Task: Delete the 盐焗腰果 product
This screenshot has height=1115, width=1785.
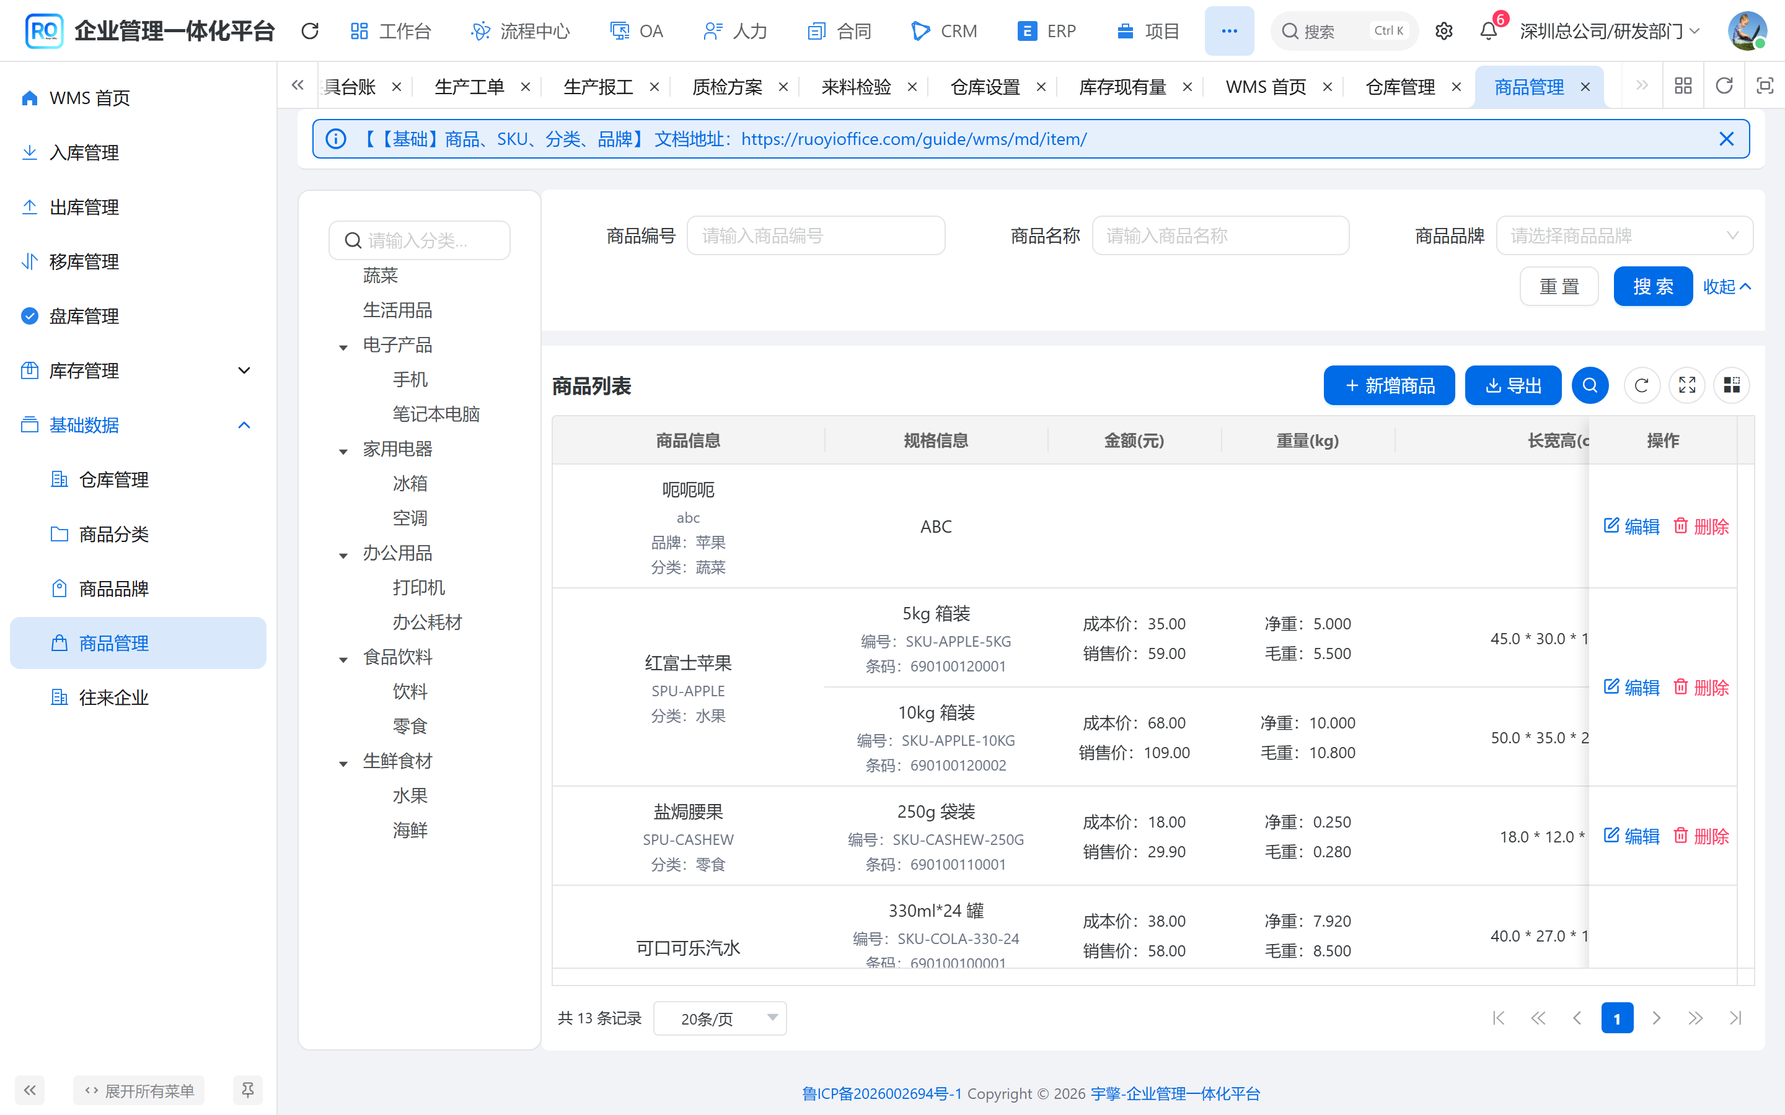Action: click(1701, 836)
